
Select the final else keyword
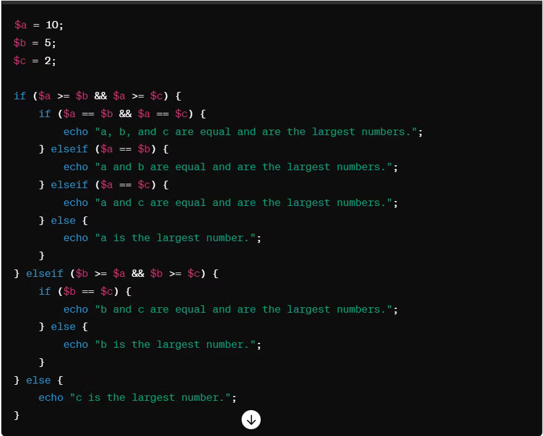(x=38, y=380)
